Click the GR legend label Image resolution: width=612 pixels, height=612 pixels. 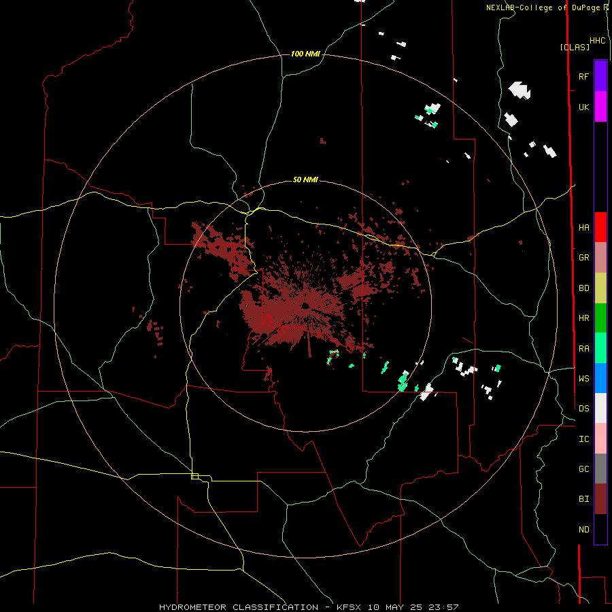[x=583, y=258]
